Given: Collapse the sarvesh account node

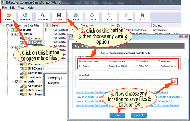Looking at the screenshot, I should tap(12, 82).
